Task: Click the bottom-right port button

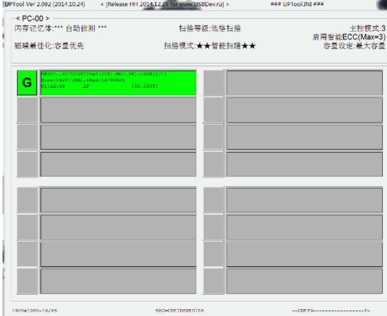Action: pyautogui.click(x=213, y=281)
